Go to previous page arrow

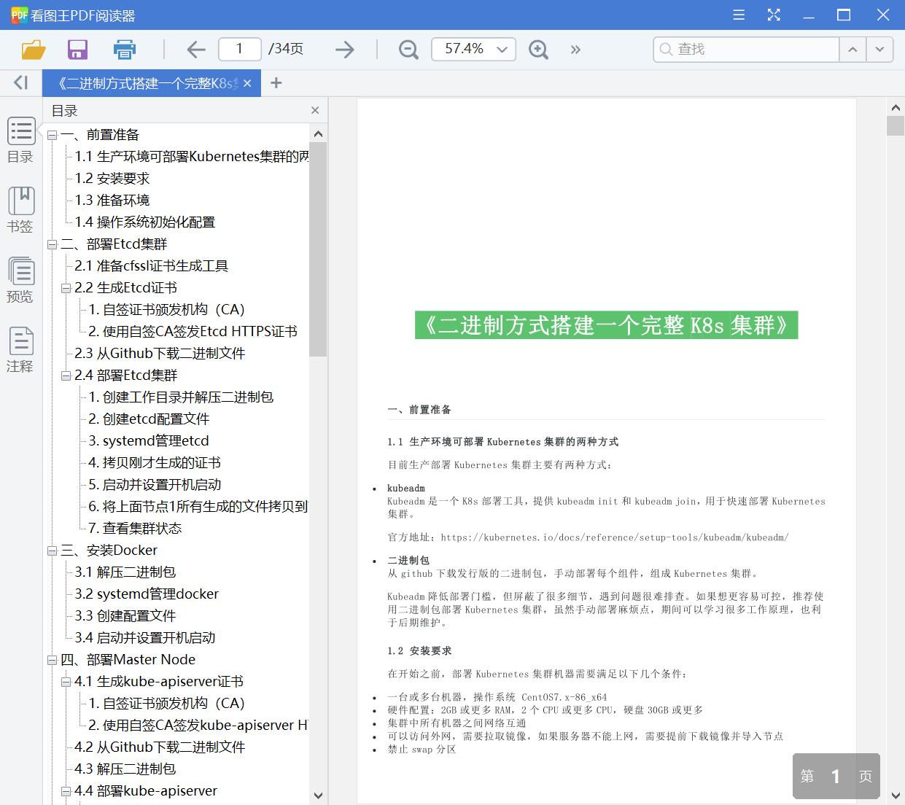click(x=196, y=50)
